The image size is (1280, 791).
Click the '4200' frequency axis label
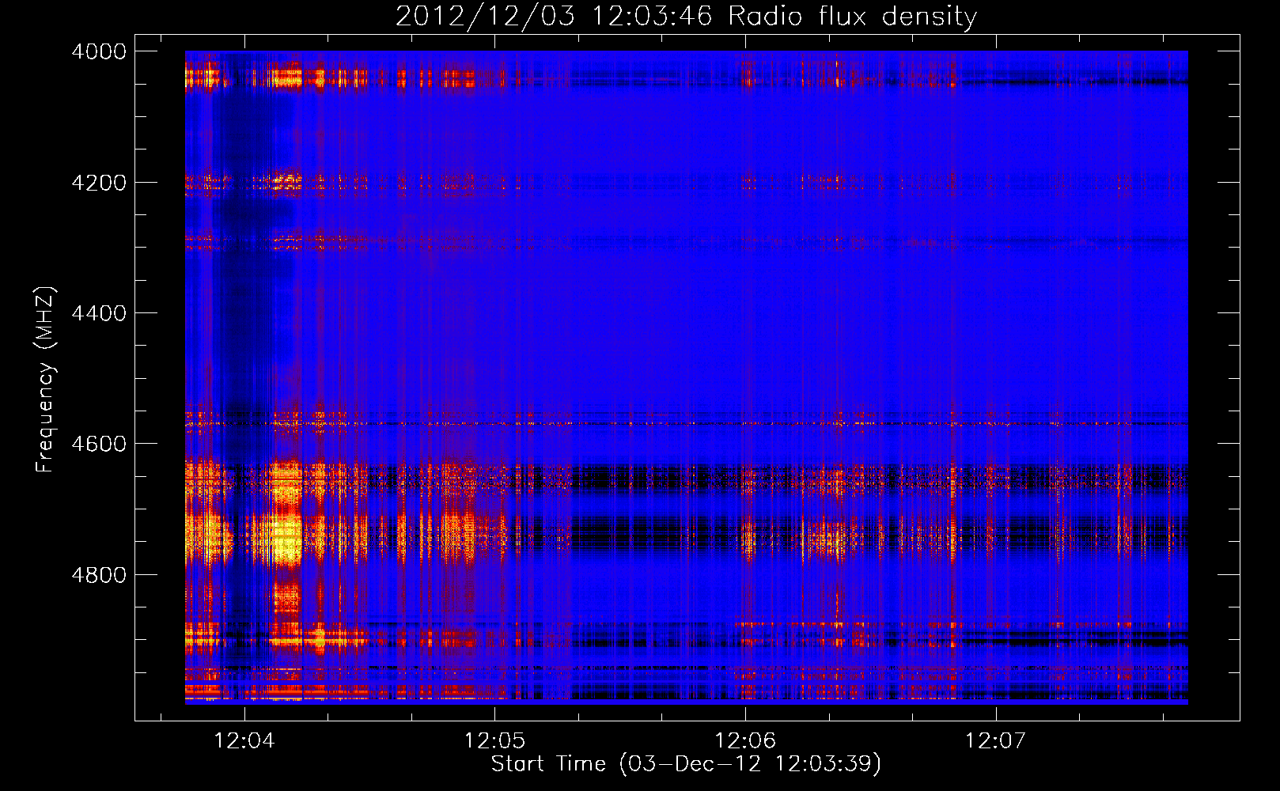(99, 183)
